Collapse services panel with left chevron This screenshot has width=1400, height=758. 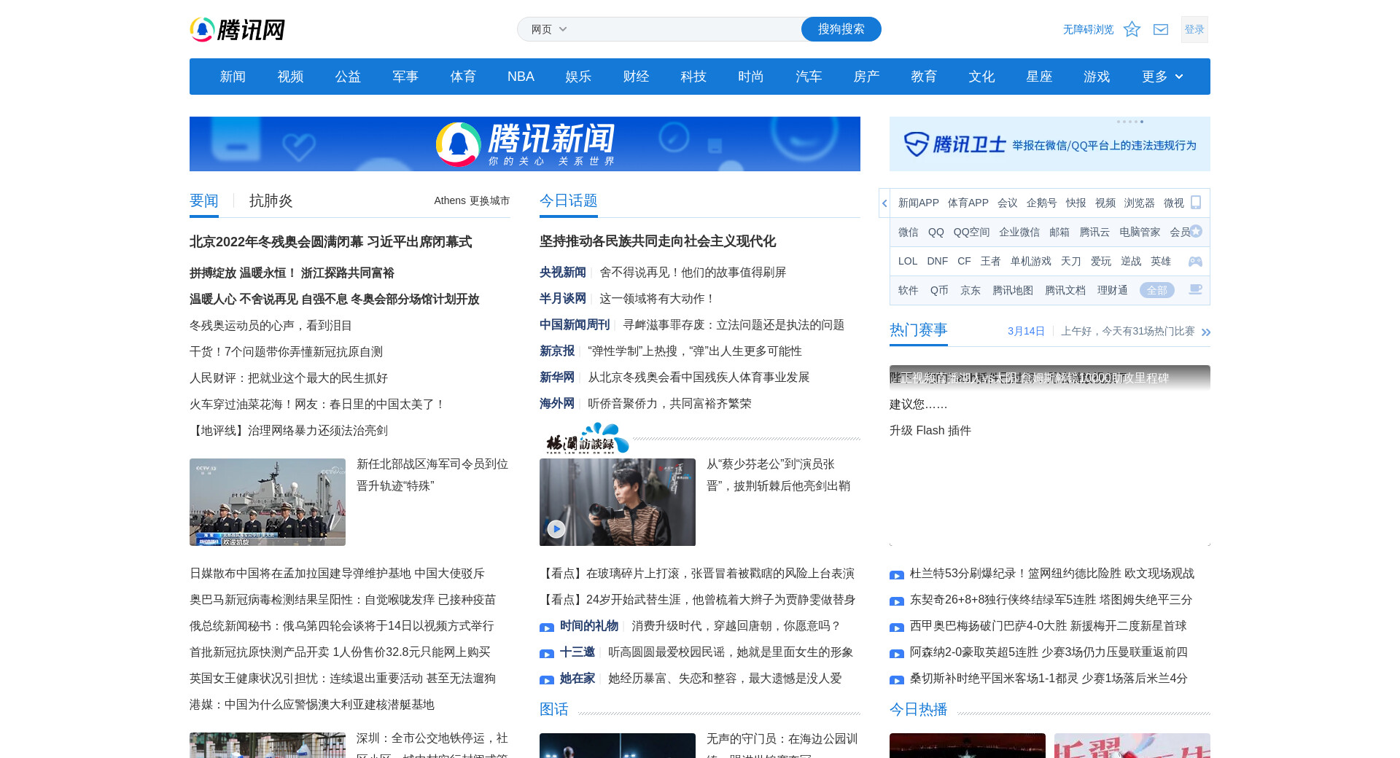[884, 203]
